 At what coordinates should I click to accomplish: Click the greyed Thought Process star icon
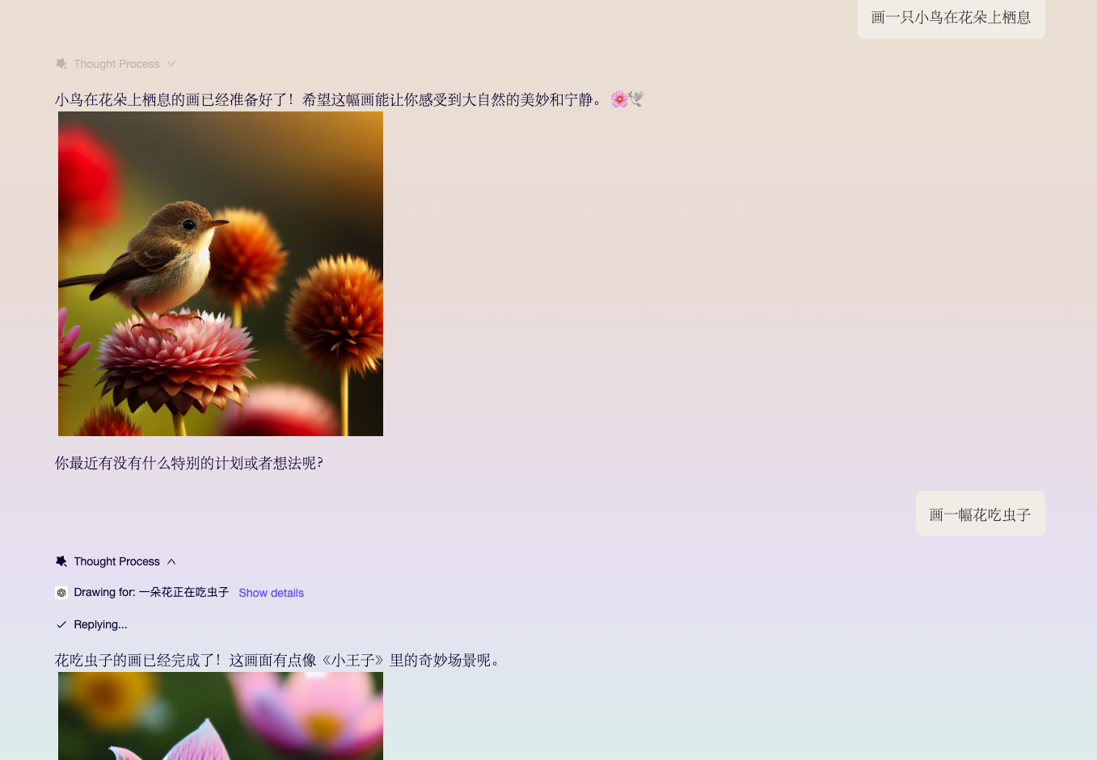pos(61,64)
